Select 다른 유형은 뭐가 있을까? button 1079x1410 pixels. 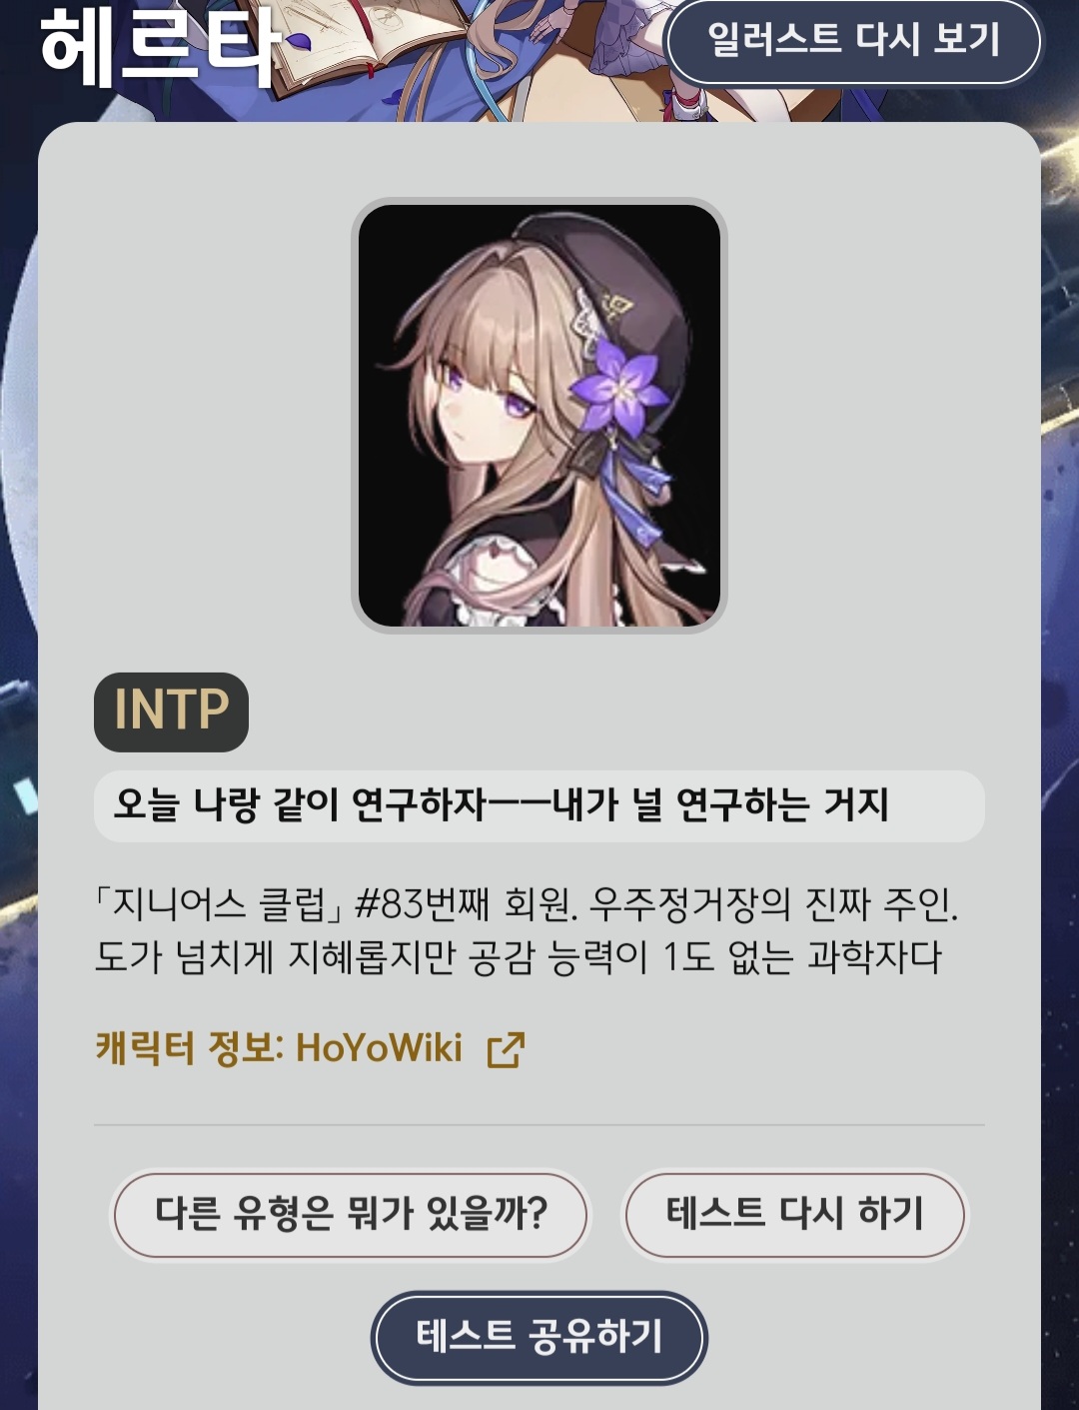pos(351,1213)
